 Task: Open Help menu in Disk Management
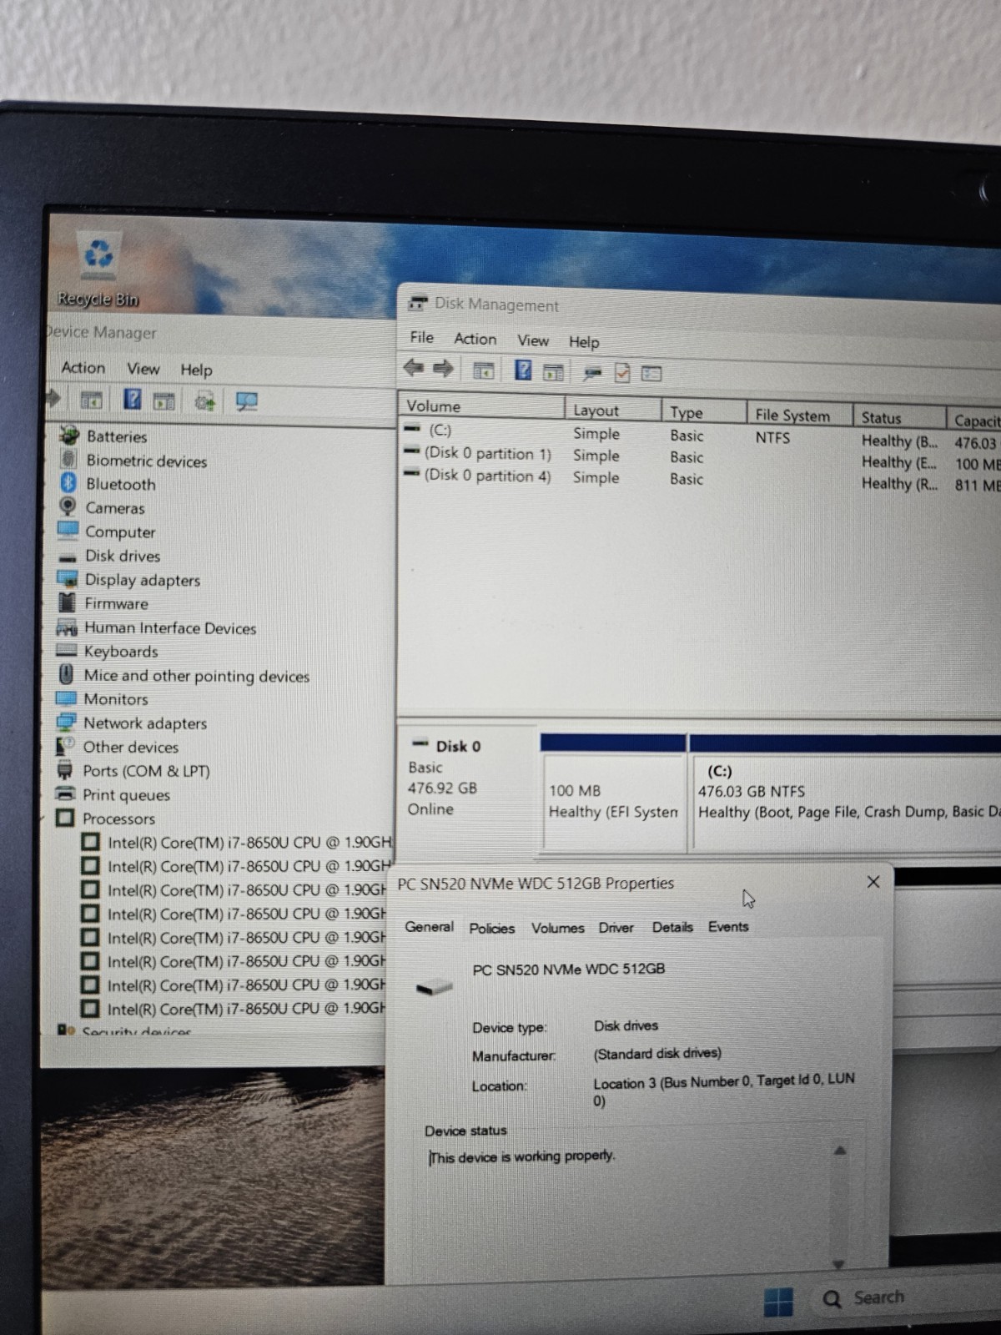[584, 342]
